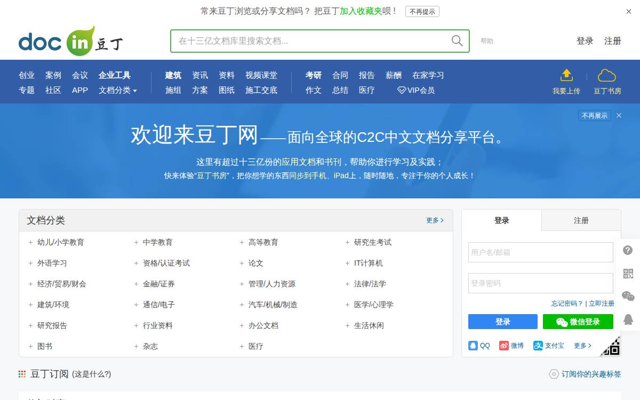
Task: Open the 杂志 category
Action: pos(150,347)
